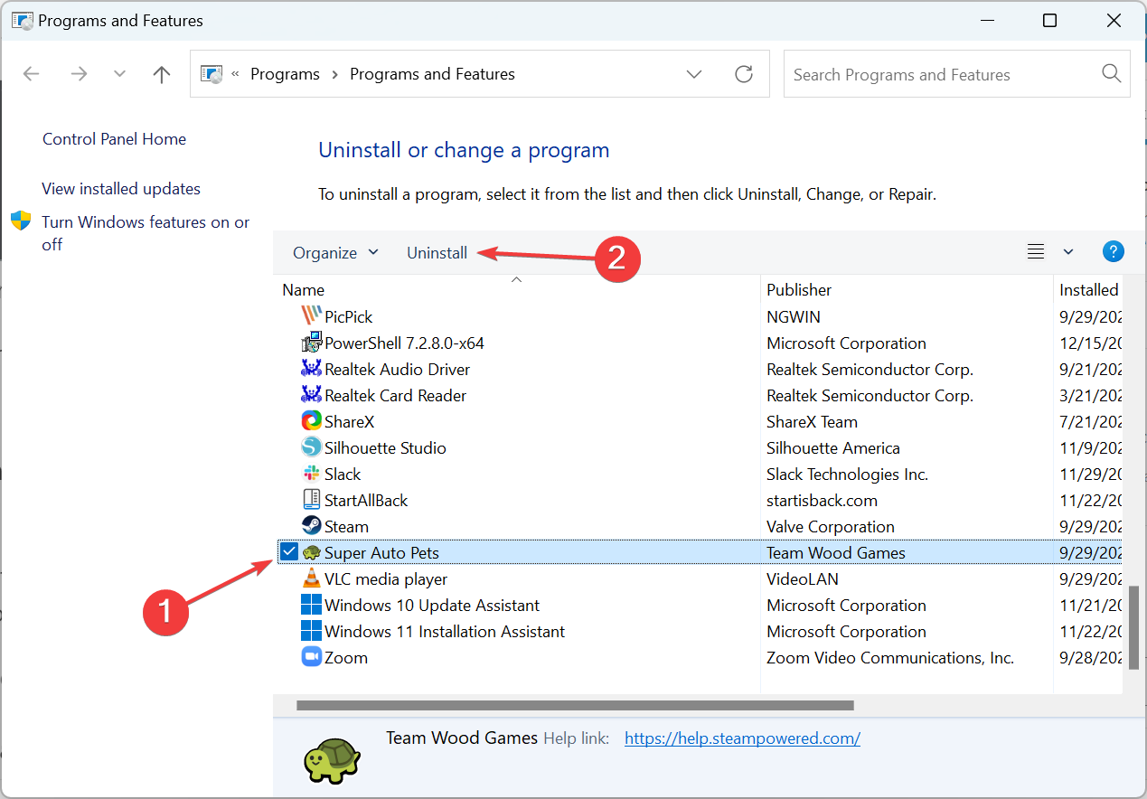
Task: Click the PowerShell 7.2.8.0-x64 icon
Action: 311,343
